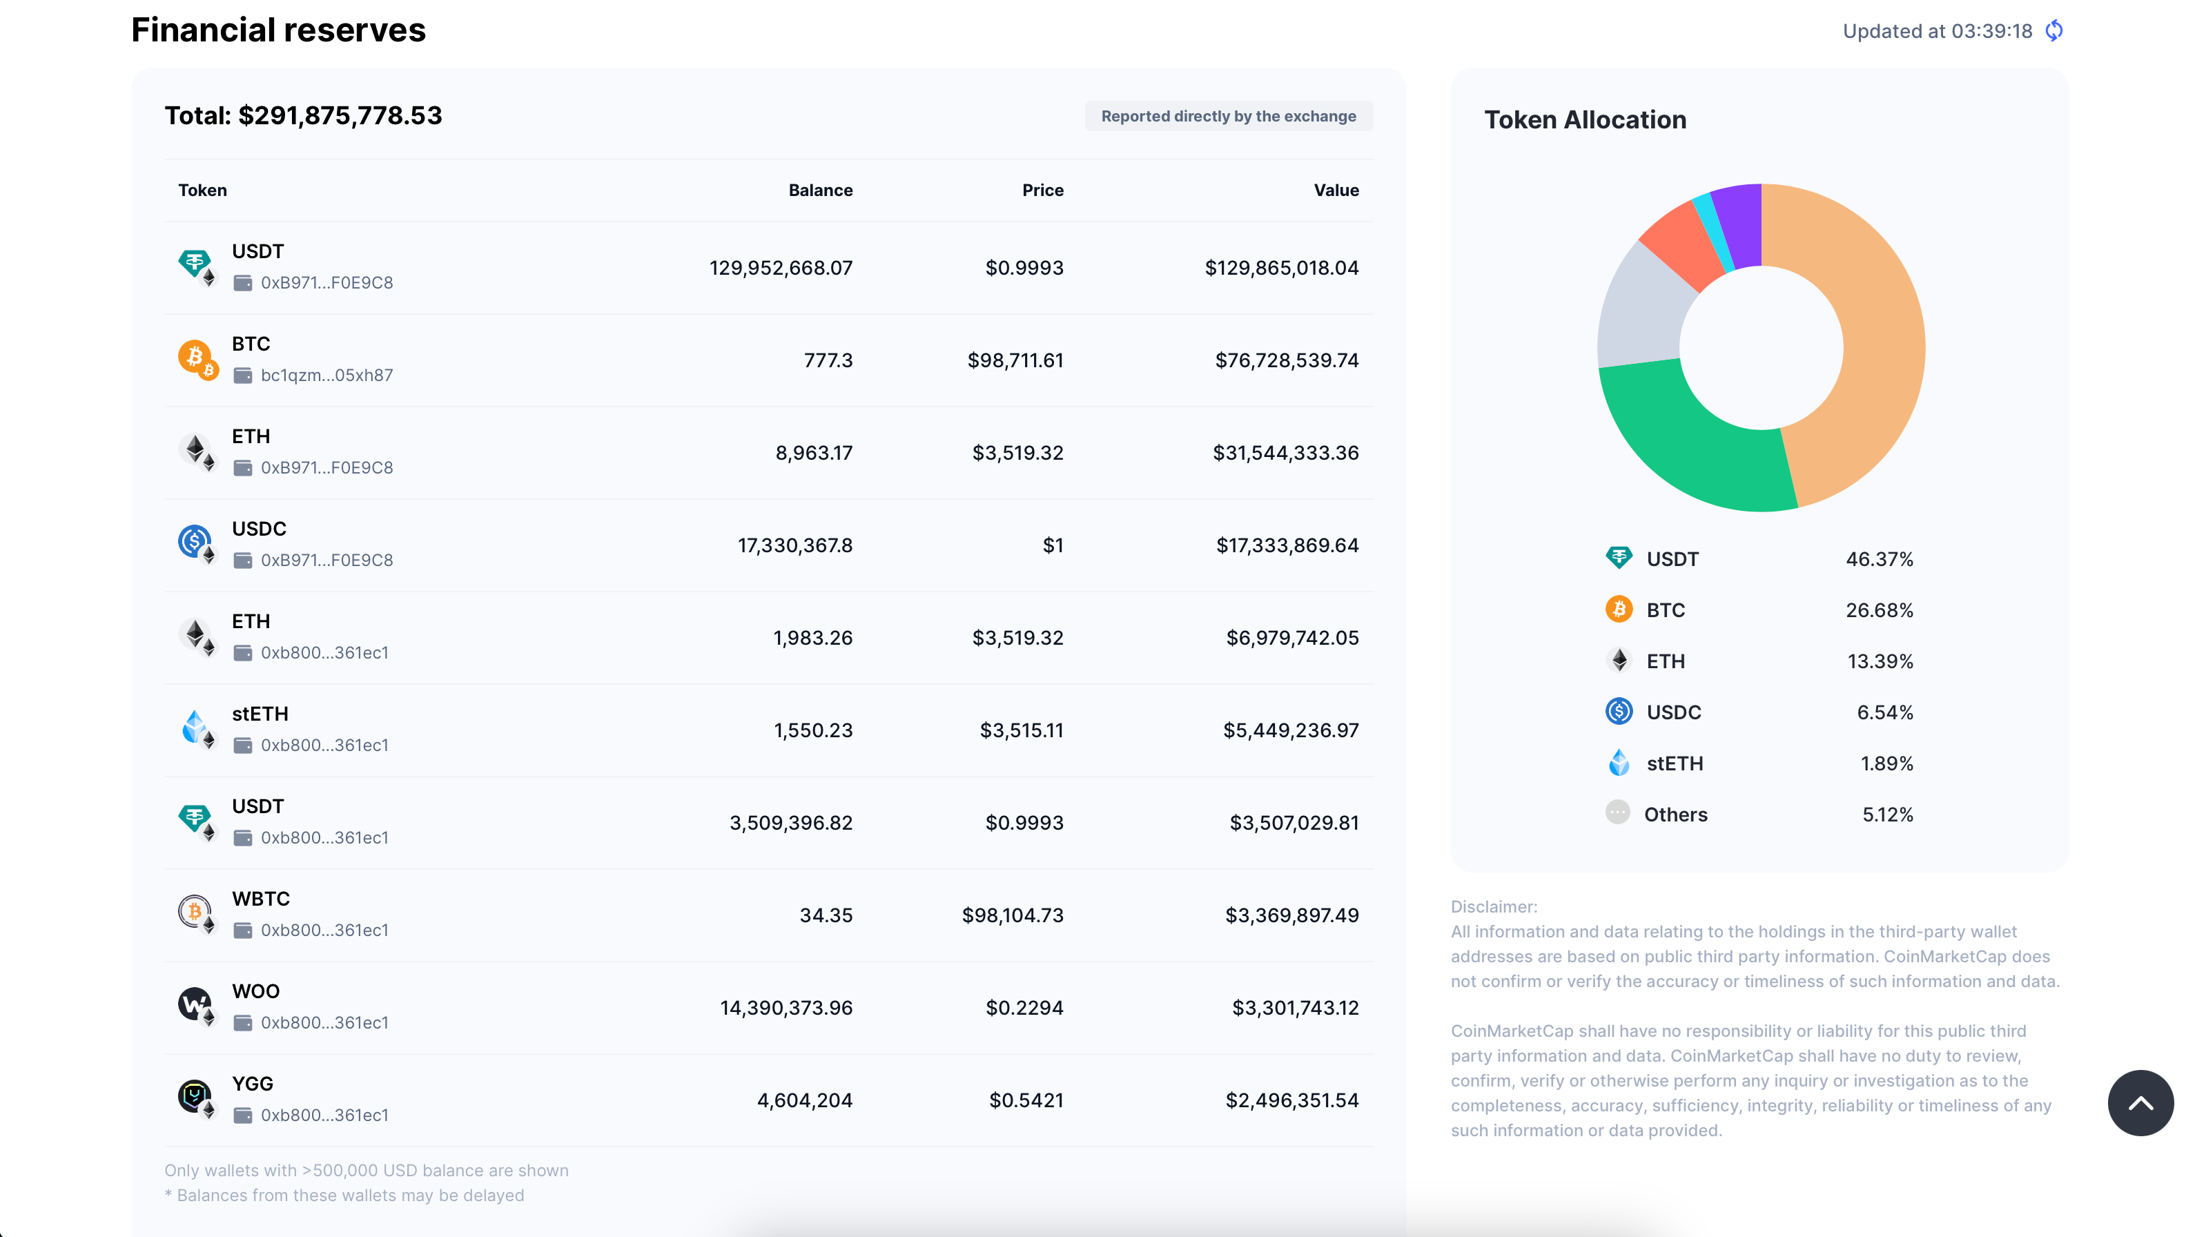The image size is (2195, 1237).
Task: Click the Value column header
Action: pyautogui.click(x=1336, y=190)
